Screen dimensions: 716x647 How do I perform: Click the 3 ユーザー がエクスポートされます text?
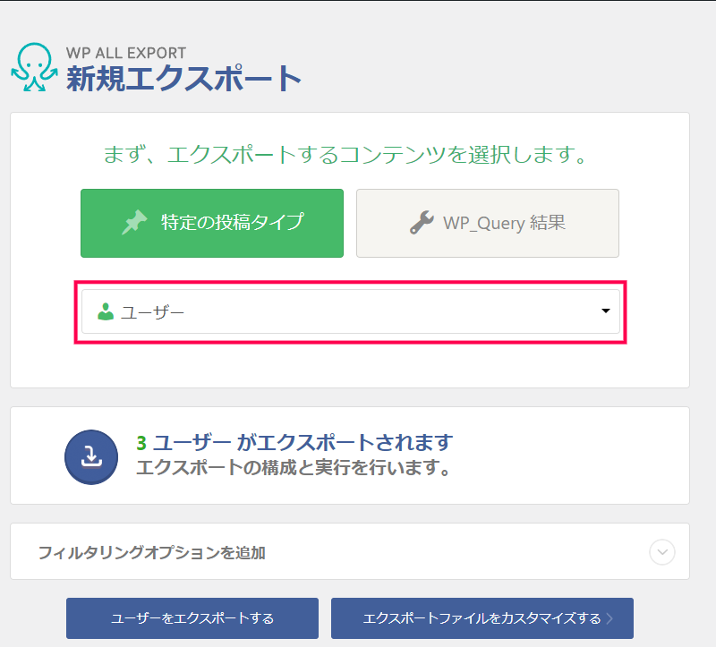tap(294, 442)
